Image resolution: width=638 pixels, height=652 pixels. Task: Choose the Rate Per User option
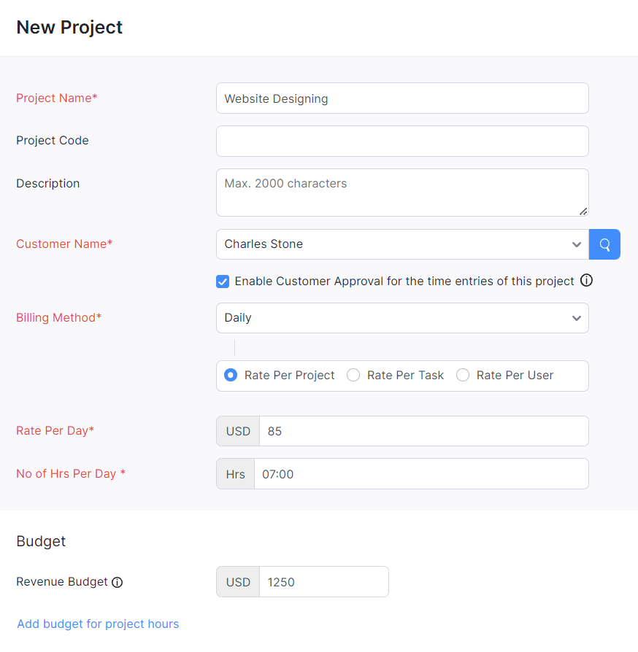coord(463,374)
